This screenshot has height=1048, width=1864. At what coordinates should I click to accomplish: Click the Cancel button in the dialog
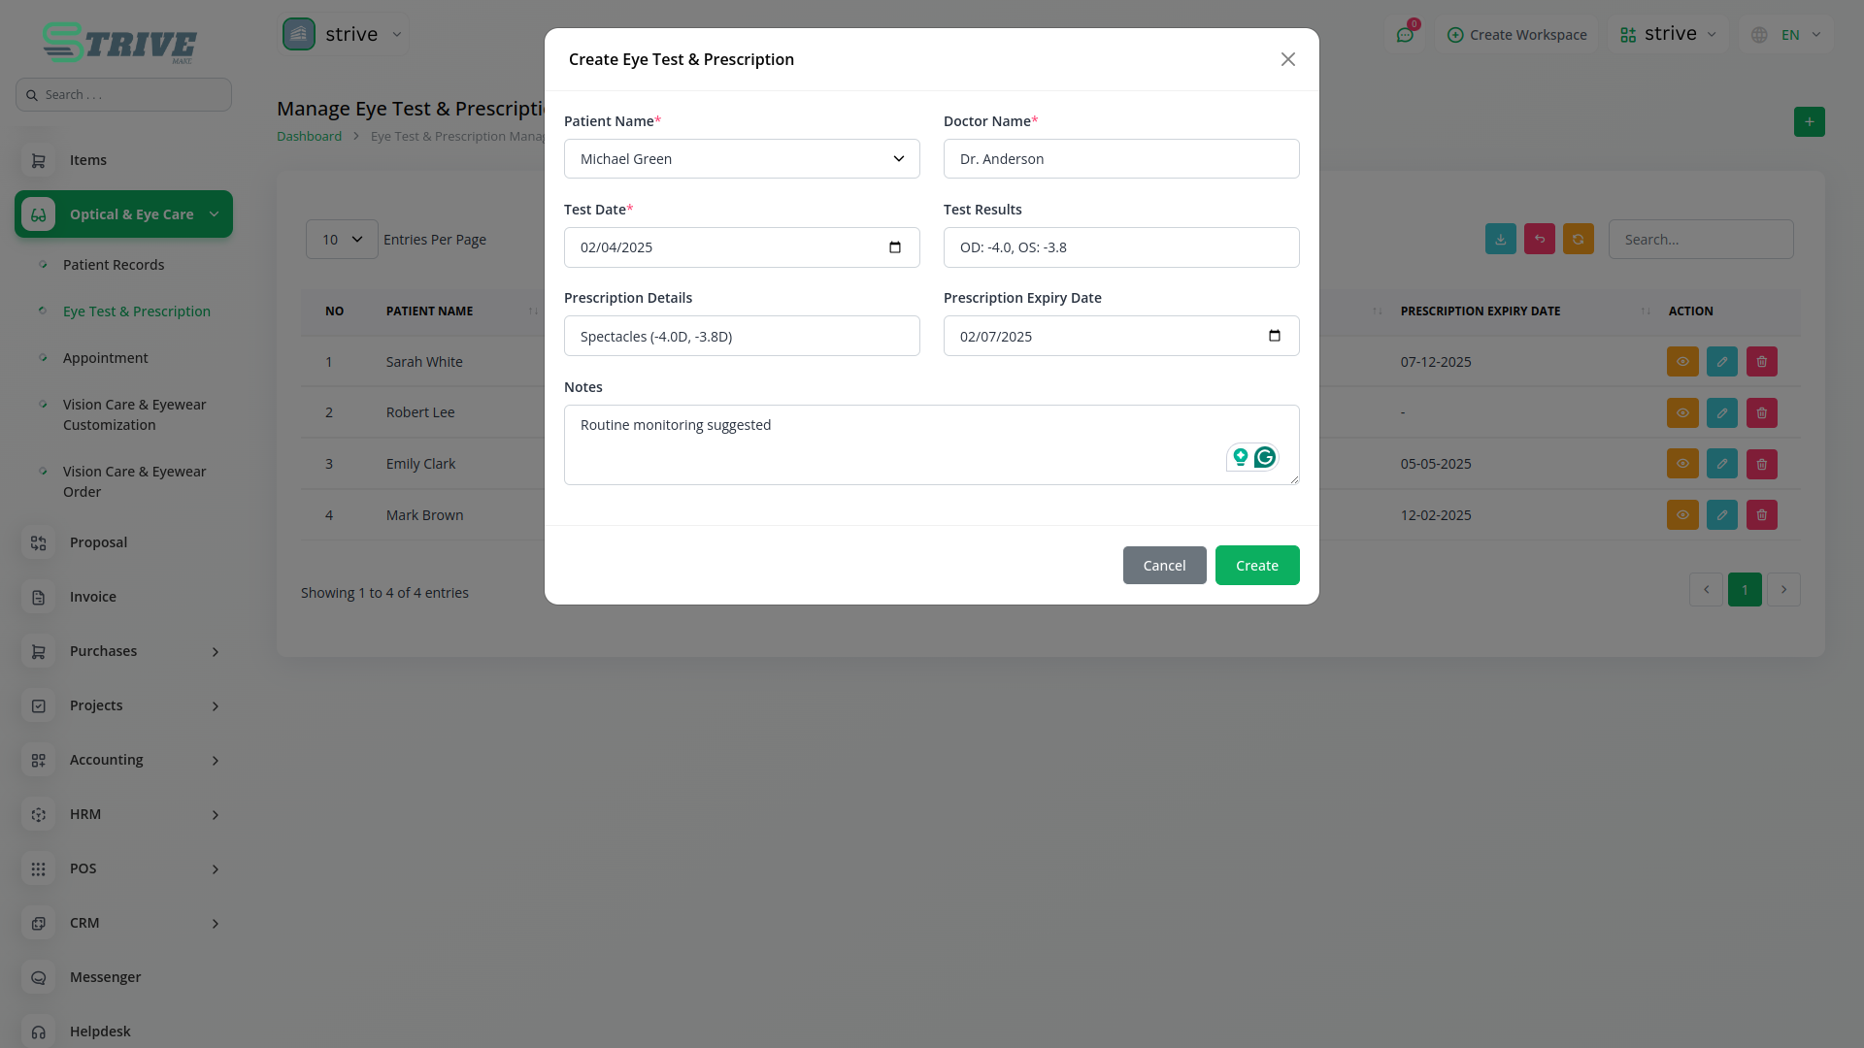pyautogui.click(x=1164, y=566)
